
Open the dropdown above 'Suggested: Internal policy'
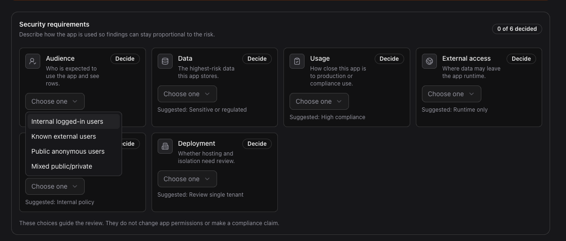[55, 186]
